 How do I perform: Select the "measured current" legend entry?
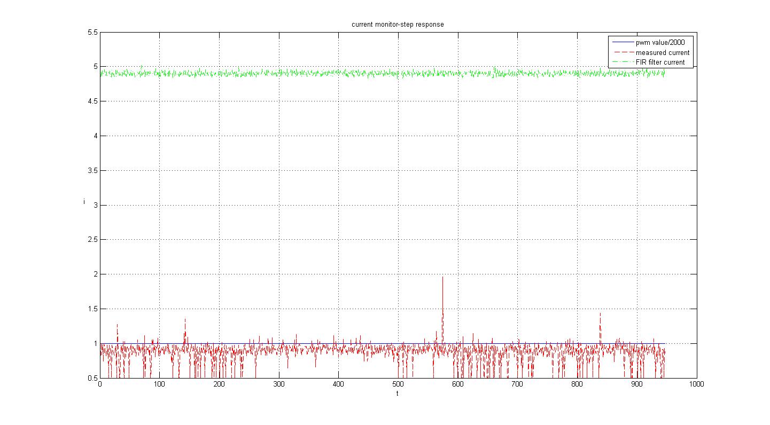point(663,52)
